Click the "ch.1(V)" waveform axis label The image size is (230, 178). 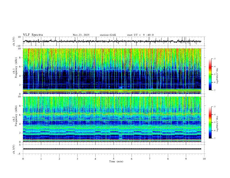pyautogui.click(x=14, y=41)
